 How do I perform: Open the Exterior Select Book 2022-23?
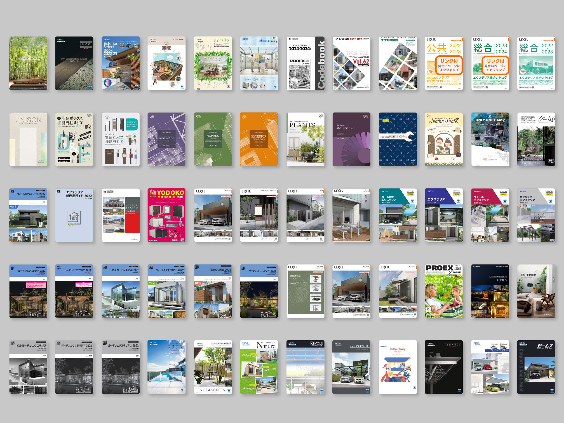(121, 63)
